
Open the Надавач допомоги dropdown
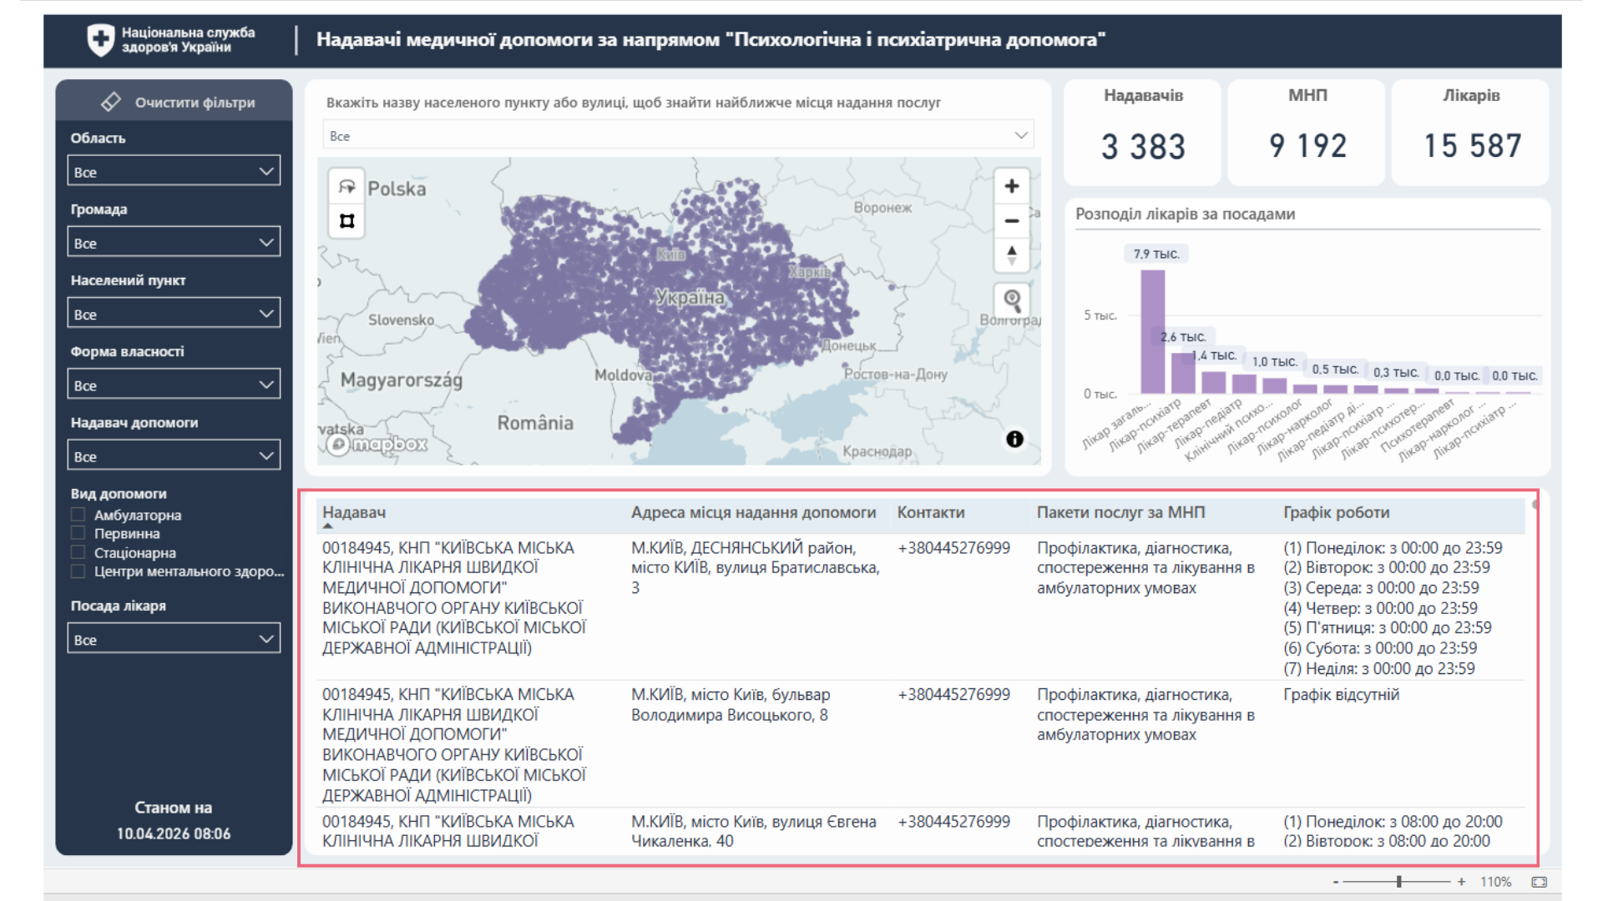click(x=174, y=456)
